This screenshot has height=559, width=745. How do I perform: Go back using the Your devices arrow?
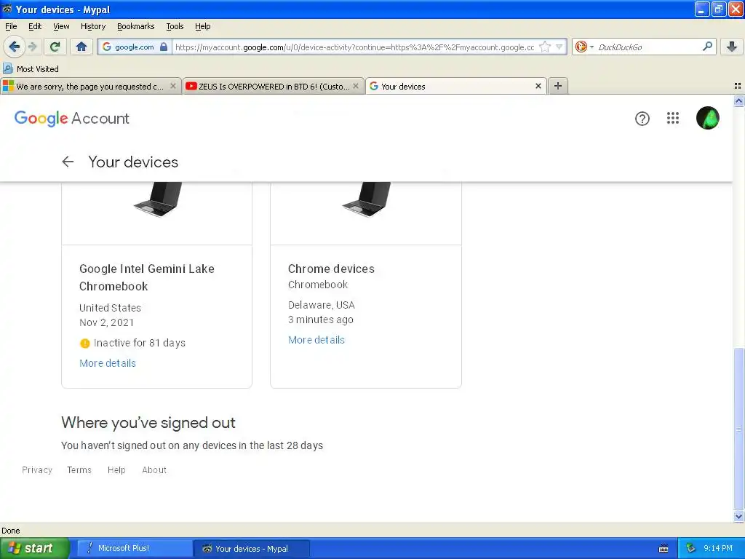[x=68, y=162]
